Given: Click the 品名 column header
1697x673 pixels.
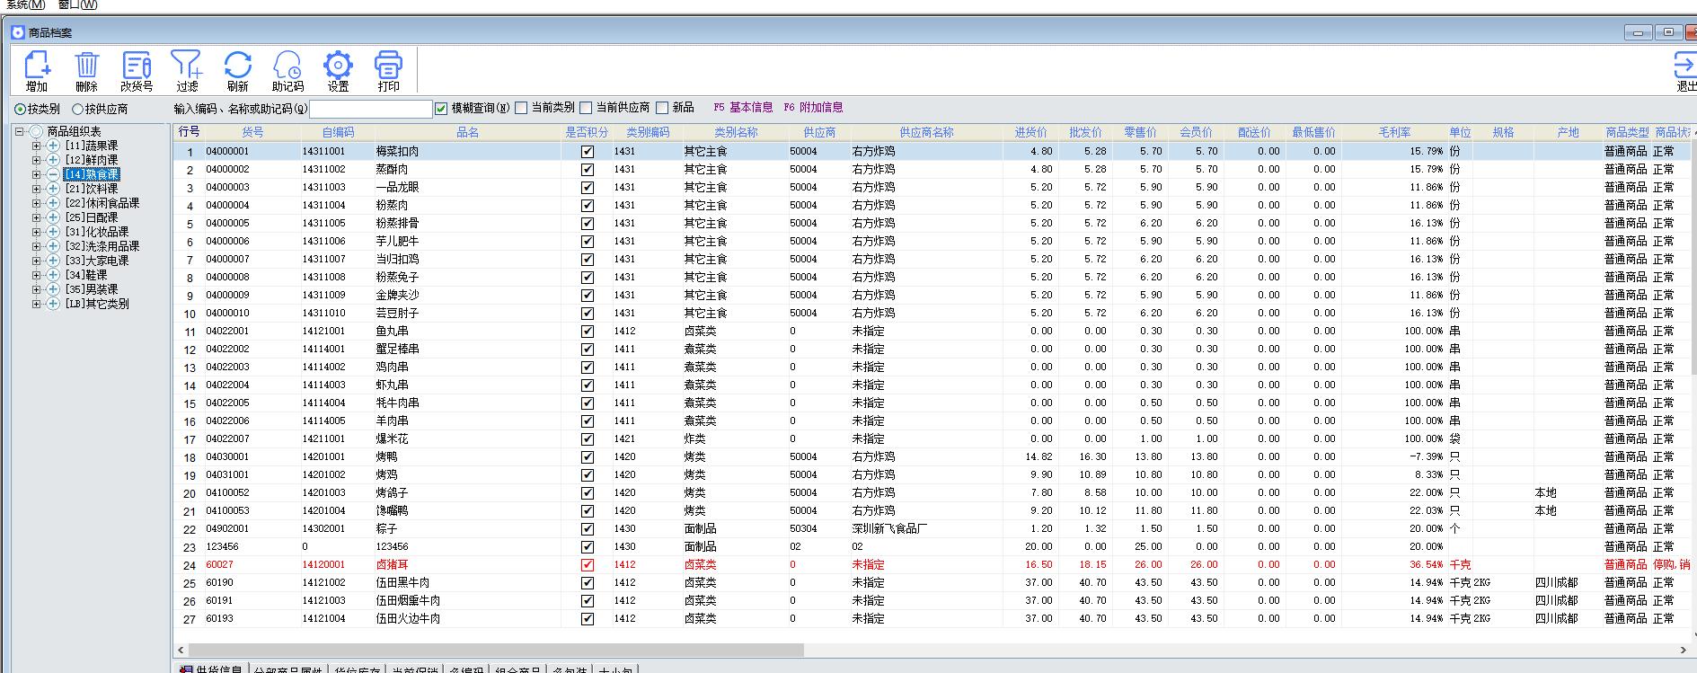Looking at the screenshot, I should (468, 132).
